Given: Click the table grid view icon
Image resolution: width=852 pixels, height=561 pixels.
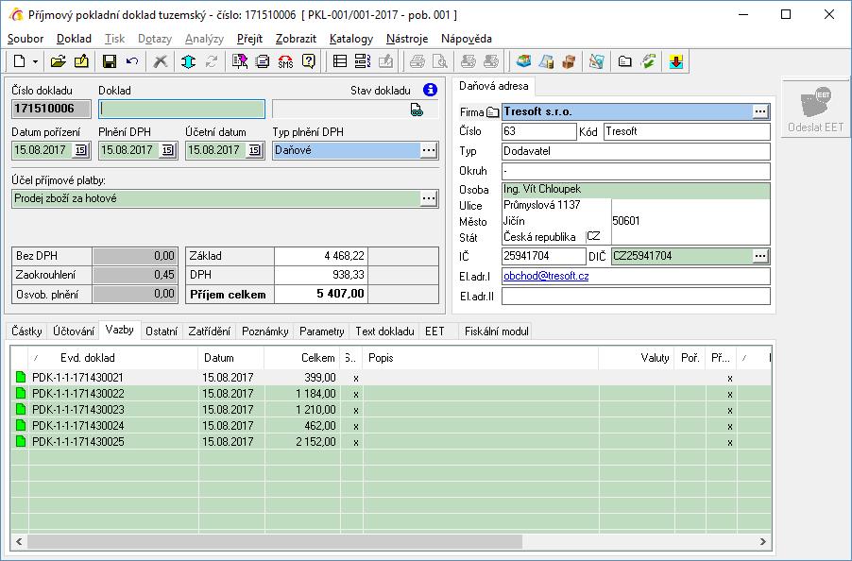Looking at the screenshot, I should point(340,61).
